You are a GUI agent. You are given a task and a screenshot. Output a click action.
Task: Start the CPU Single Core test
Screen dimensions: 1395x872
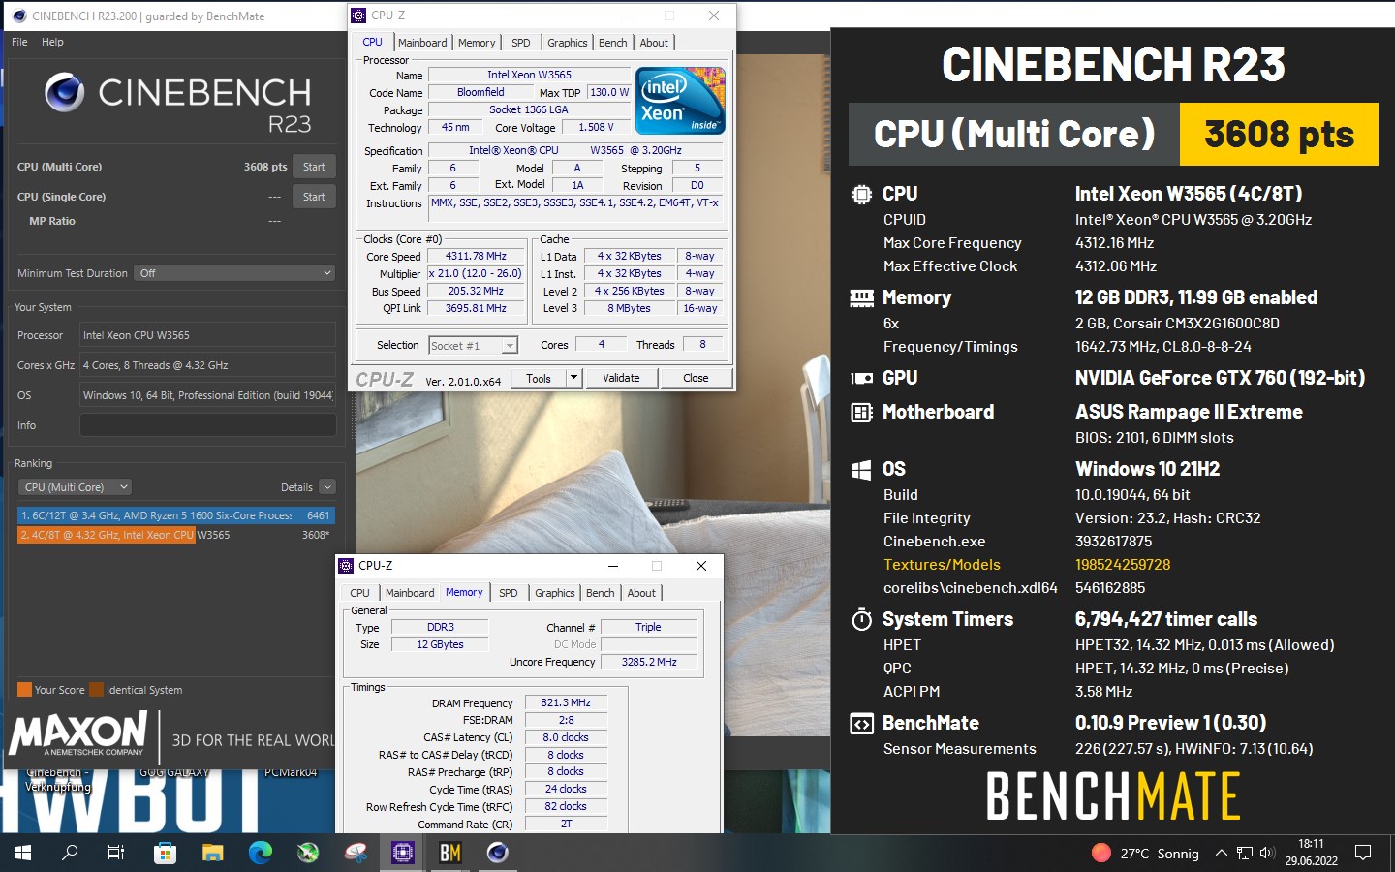tap(314, 197)
